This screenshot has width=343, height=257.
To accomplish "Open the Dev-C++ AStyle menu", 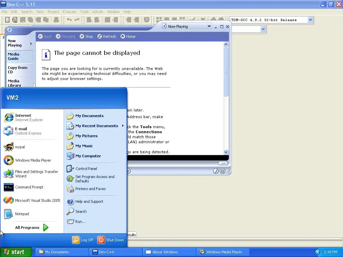I will tap(97, 12).
